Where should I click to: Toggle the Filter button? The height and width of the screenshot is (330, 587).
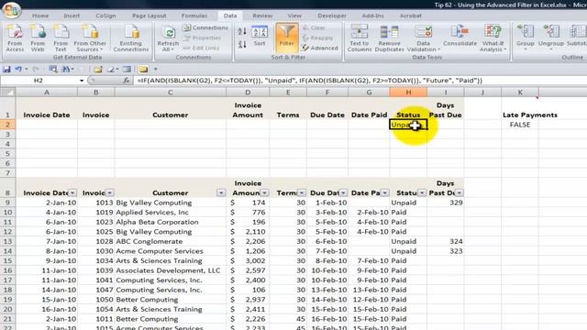287,38
